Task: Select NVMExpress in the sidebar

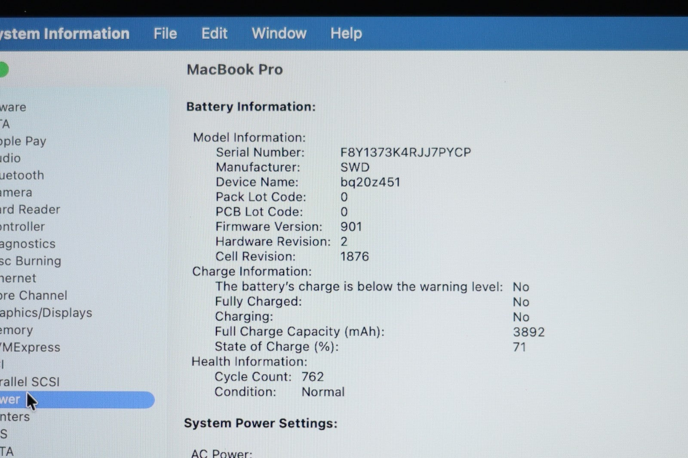Action: click(30, 347)
